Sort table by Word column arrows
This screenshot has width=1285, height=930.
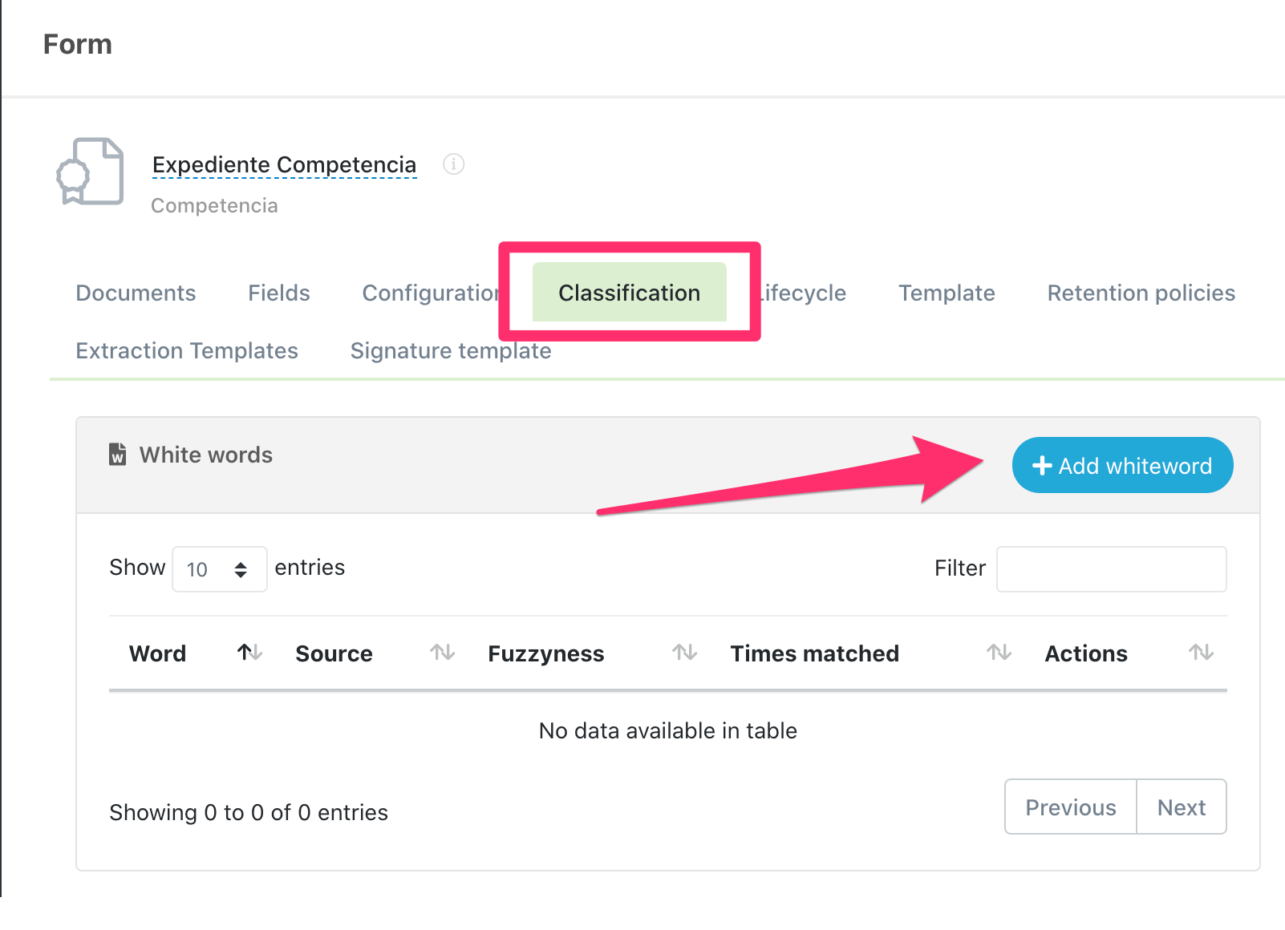(x=249, y=653)
